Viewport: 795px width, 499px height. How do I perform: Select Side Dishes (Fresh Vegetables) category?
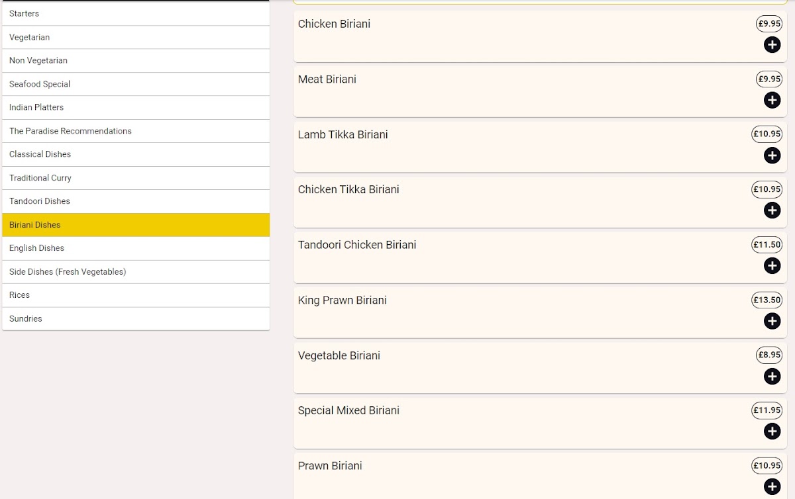136,272
